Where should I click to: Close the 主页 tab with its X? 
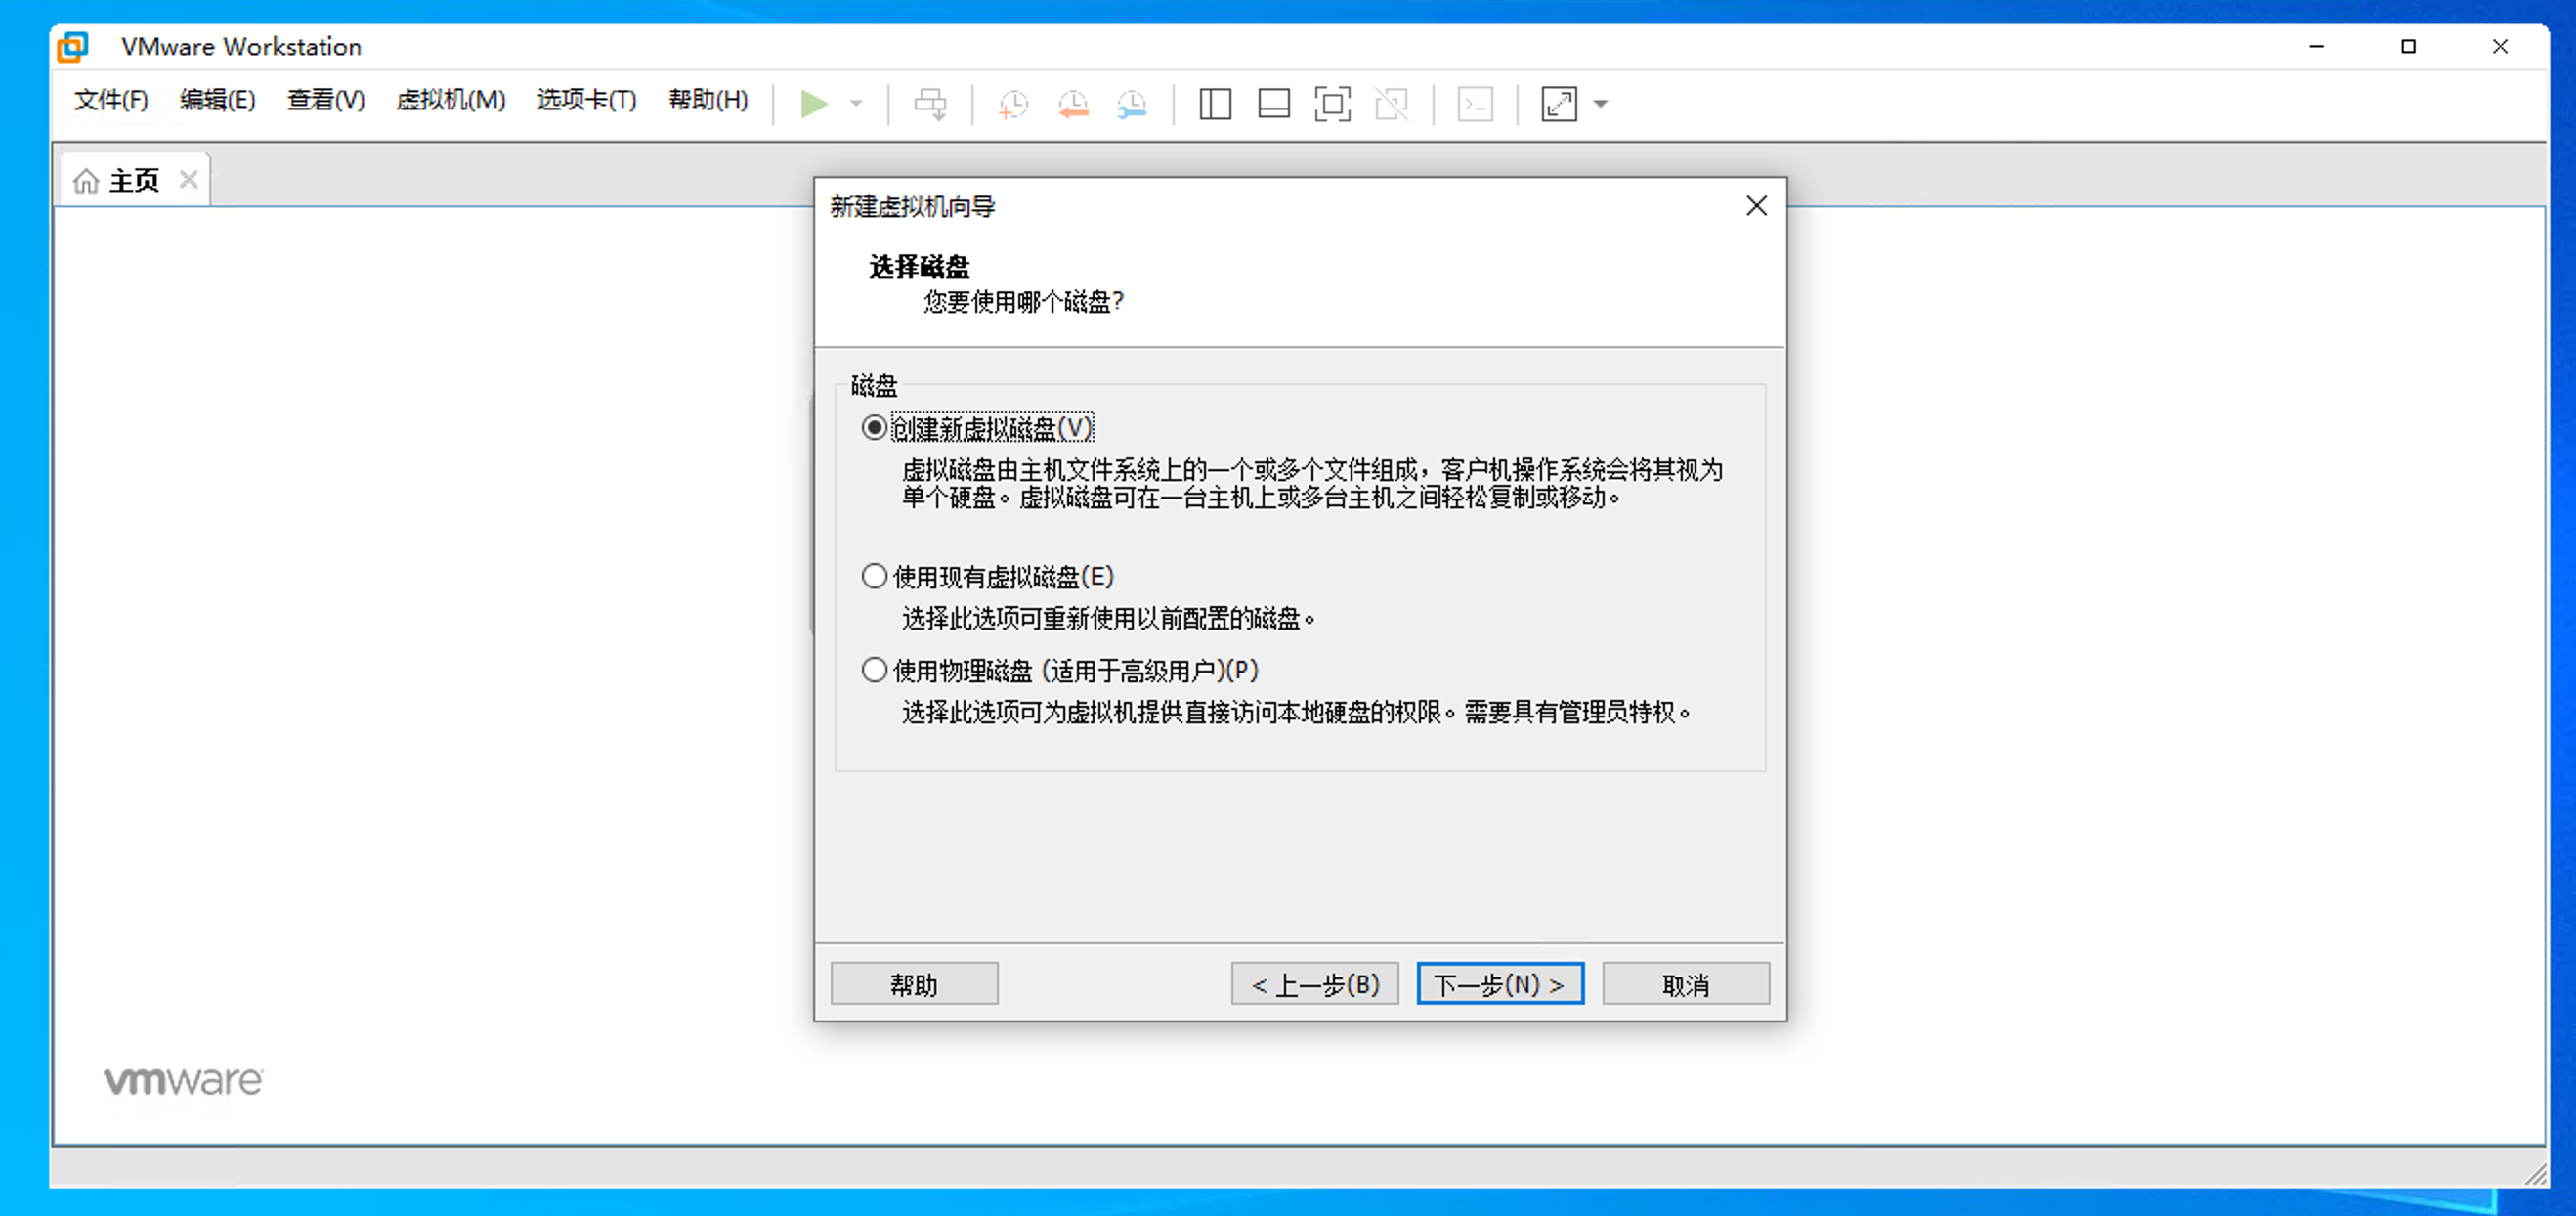(x=188, y=179)
